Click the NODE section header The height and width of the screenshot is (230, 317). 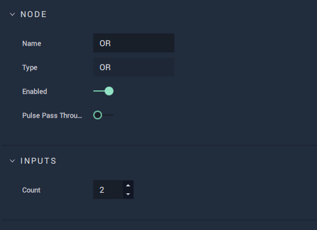coord(34,15)
